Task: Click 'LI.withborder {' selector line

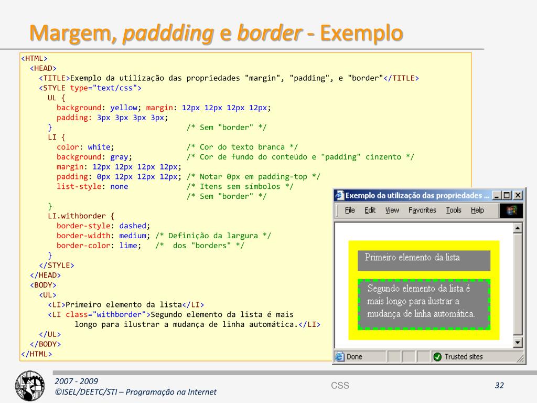Action: [x=81, y=216]
